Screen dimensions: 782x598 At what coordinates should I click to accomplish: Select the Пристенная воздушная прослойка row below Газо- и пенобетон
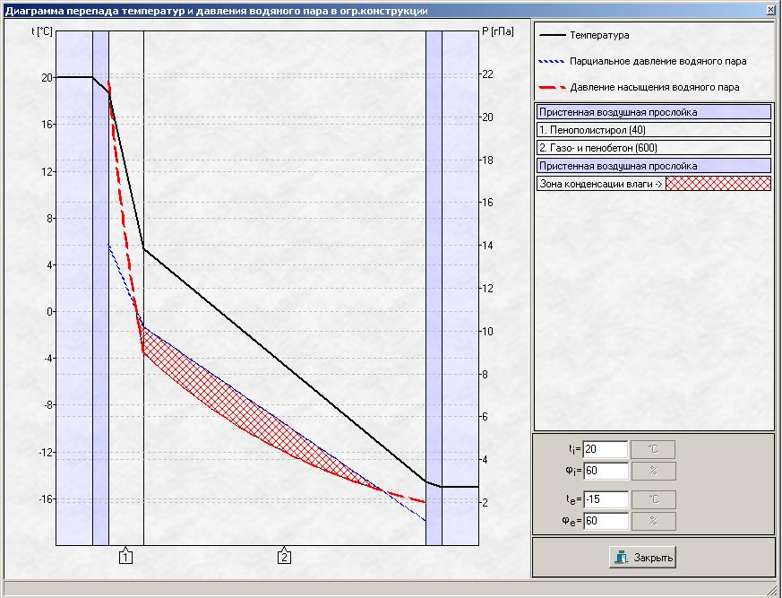coord(653,166)
